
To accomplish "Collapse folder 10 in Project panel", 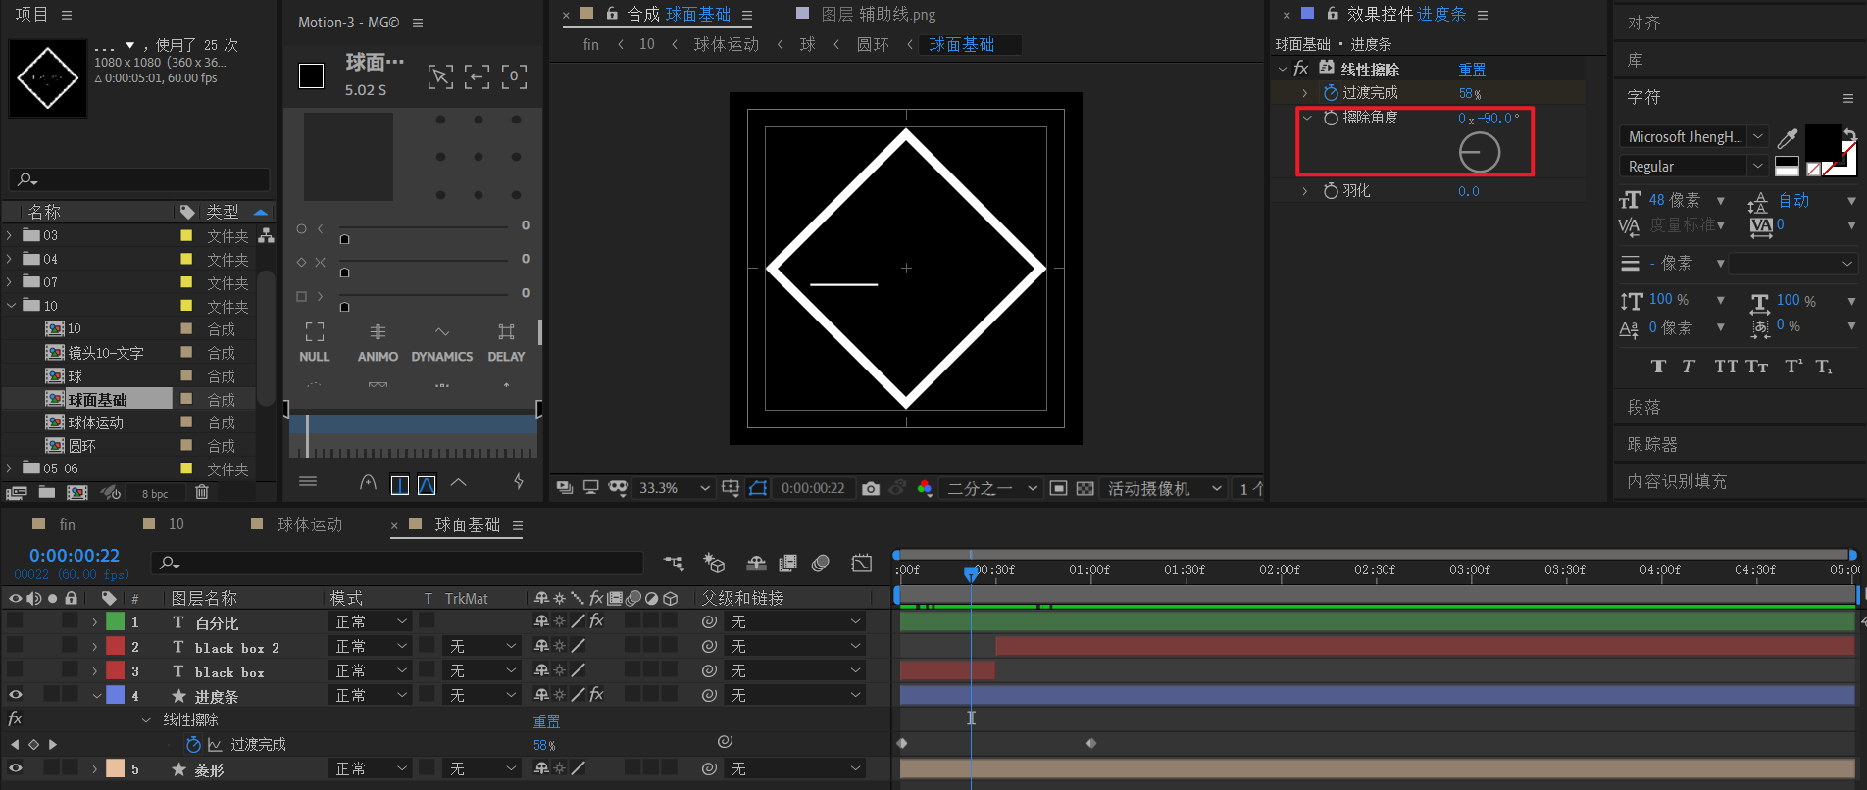I will (x=11, y=306).
